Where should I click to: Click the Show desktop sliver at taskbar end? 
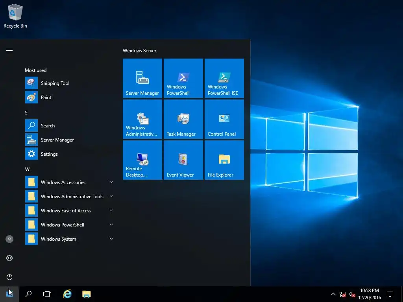pos(402,294)
